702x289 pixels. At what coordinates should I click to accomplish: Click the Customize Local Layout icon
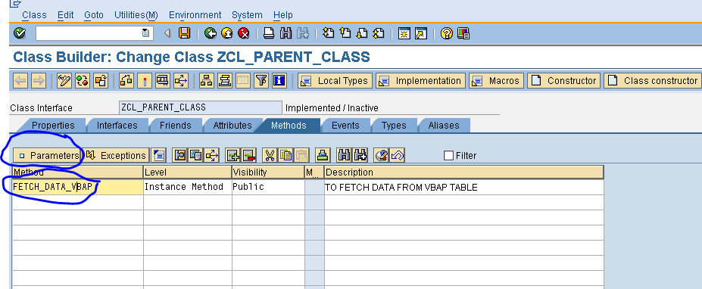[463, 33]
